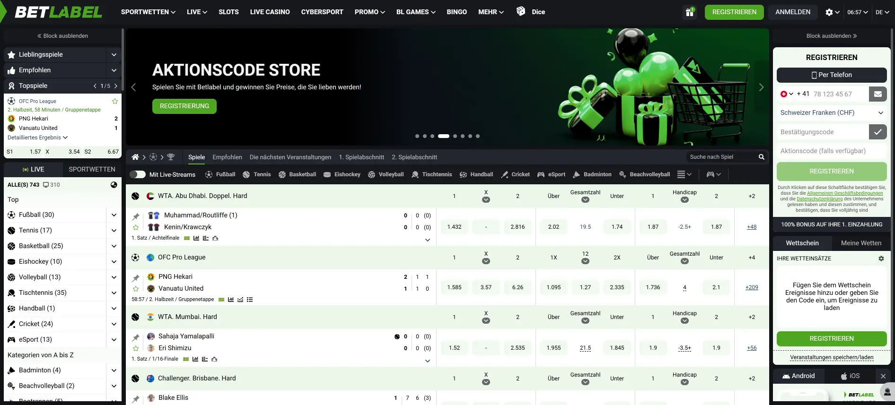Click the trophy icon in breadcrumb
Screen dimensions: 895x405
pyautogui.click(x=171, y=157)
